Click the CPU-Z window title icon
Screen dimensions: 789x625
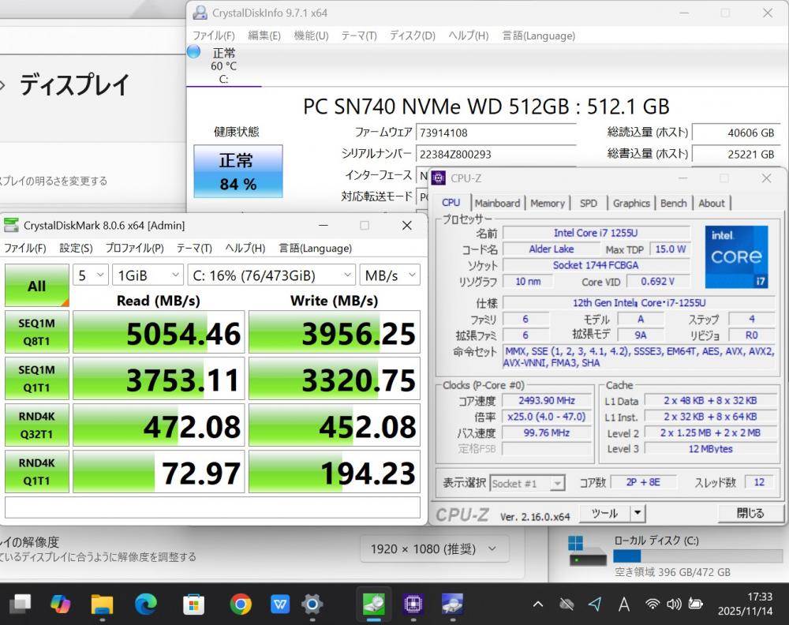pyautogui.click(x=438, y=178)
